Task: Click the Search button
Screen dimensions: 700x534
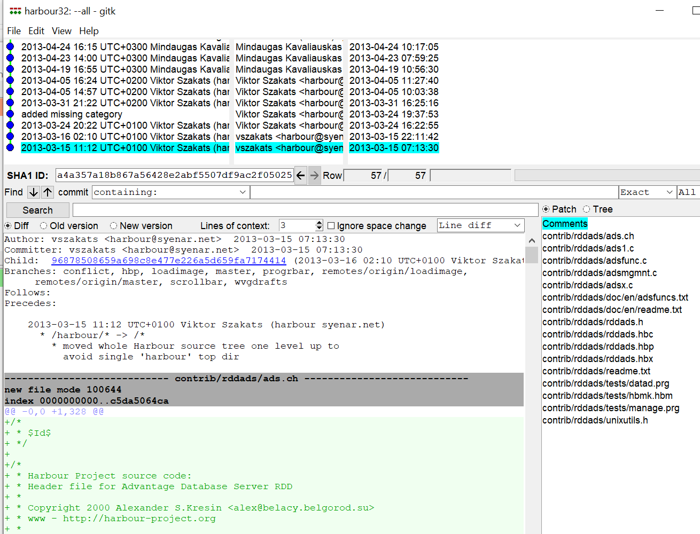Action: pyautogui.click(x=37, y=210)
